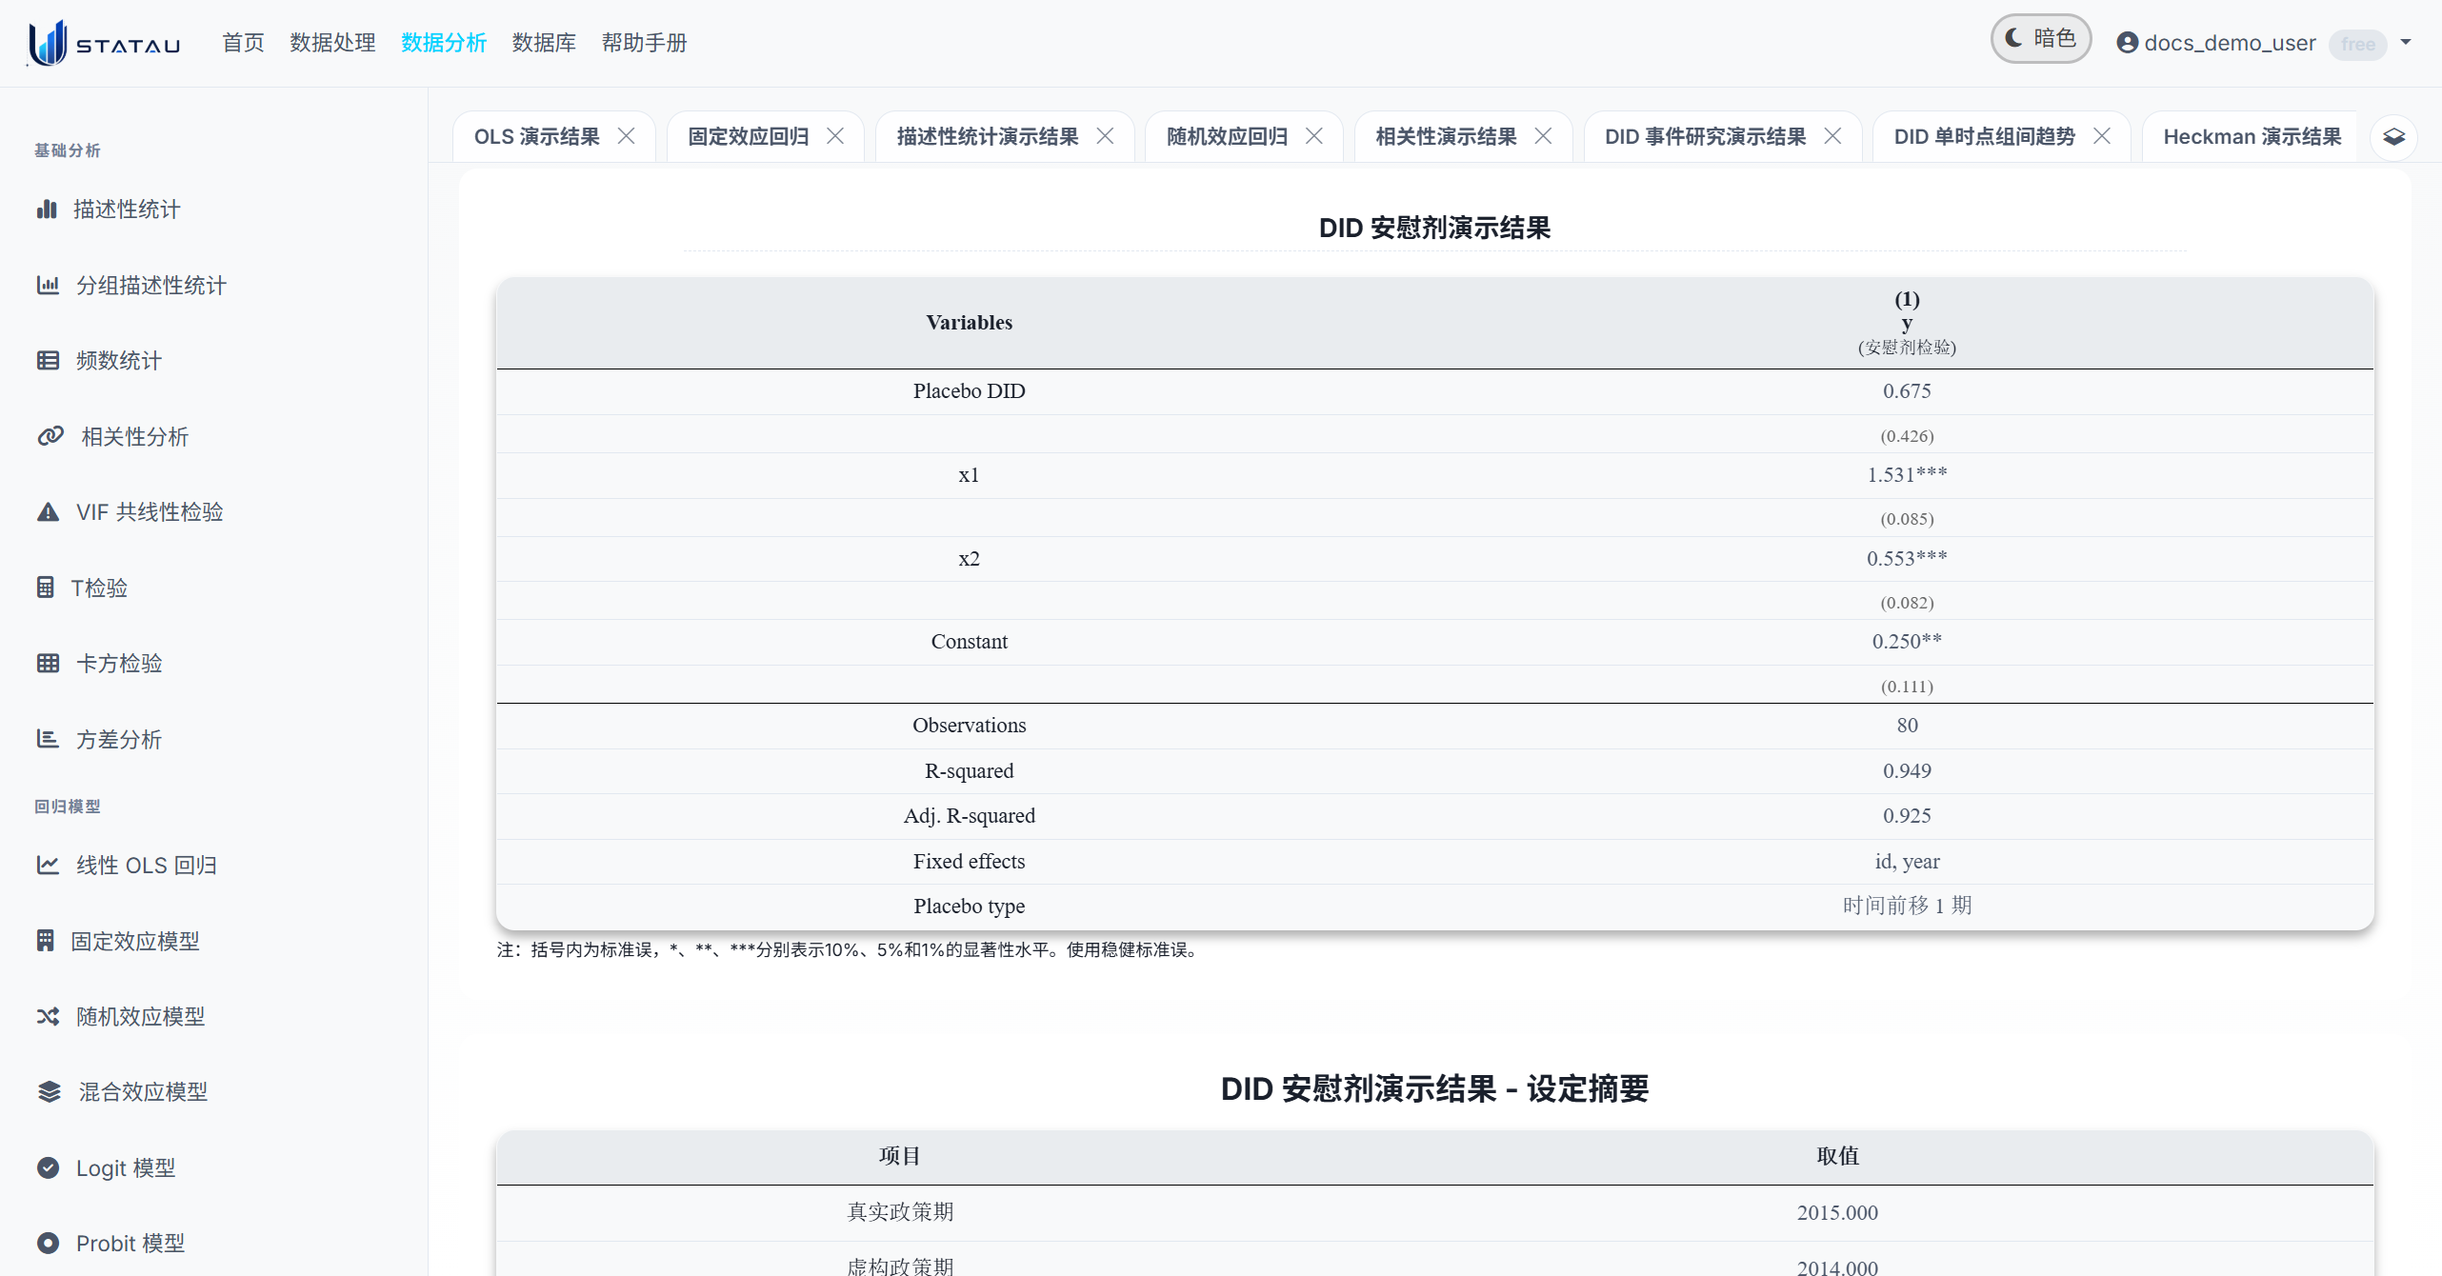Click the 卡方检验 grid icon

pyautogui.click(x=48, y=663)
